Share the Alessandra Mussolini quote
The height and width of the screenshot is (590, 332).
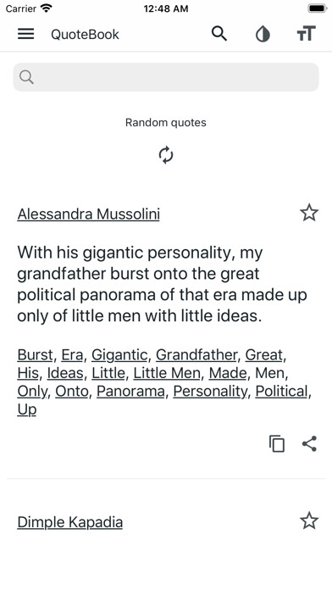click(x=309, y=443)
